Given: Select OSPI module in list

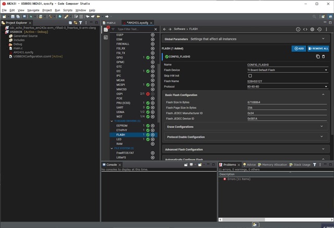Looking at the screenshot, I should [x=120, y=94].
